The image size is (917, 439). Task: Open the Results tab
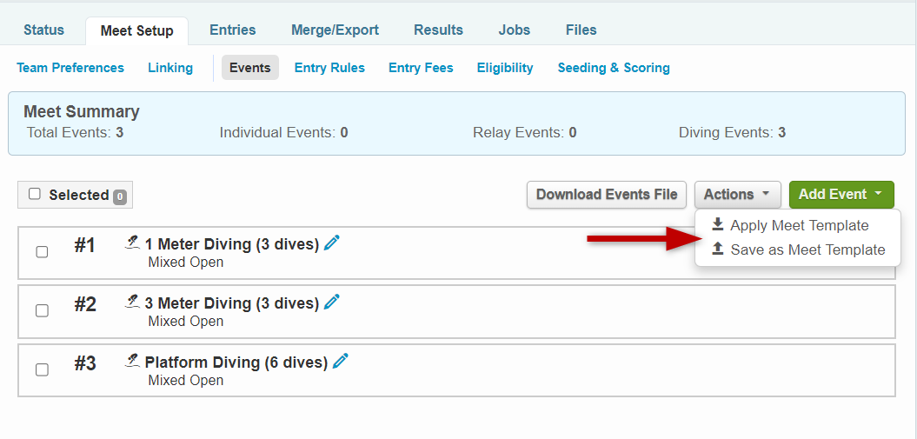click(438, 30)
